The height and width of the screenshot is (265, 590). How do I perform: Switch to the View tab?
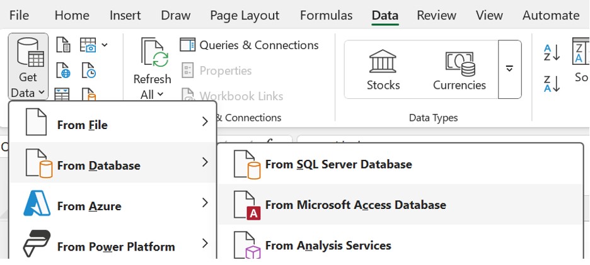489,15
